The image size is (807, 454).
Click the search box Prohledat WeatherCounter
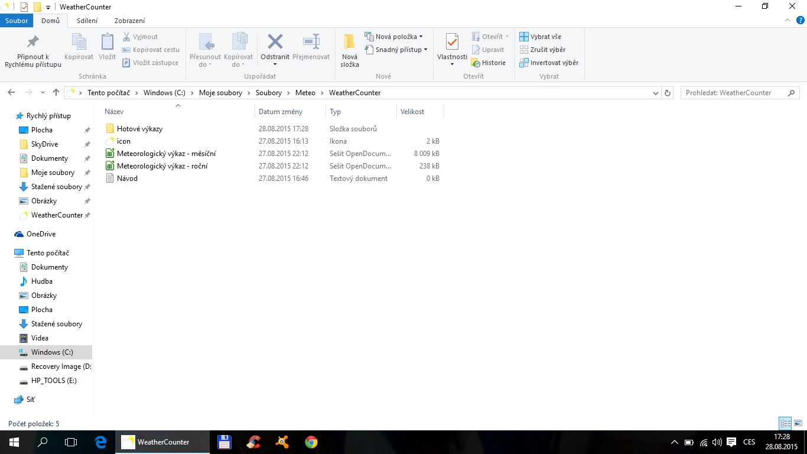[x=734, y=93]
